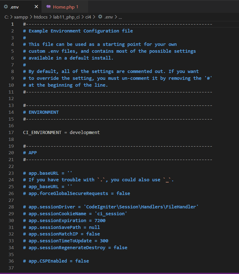
Task: Click the purple status bar at bottom
Action: point(119,273)
